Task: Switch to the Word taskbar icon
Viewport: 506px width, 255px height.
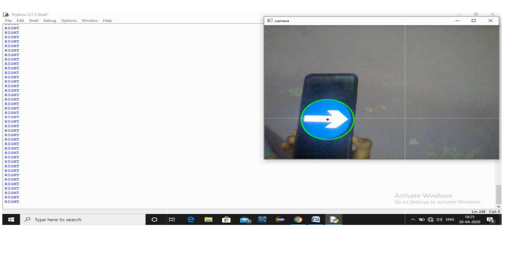Action: (x=315, y=220)
